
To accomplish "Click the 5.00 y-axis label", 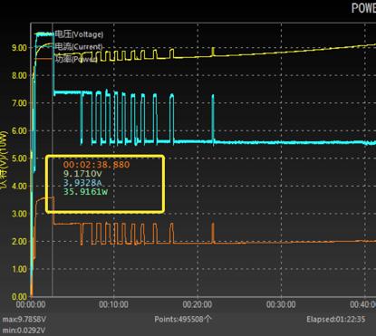I will click(19, 158).
